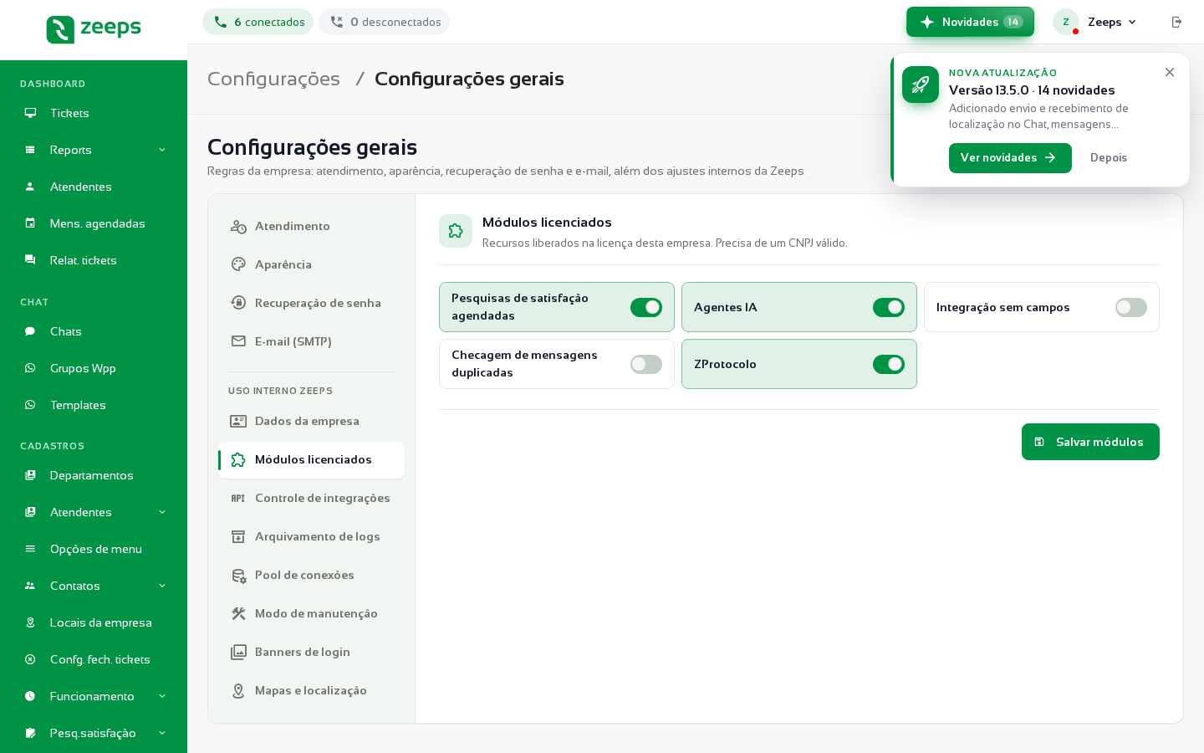Click the Controle de integrações API icon

pyautogui.click(x=238, y=498)
